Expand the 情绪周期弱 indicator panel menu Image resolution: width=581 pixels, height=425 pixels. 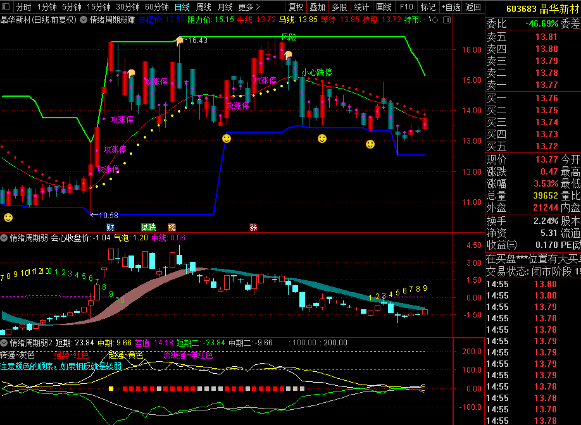pos(4,238)
